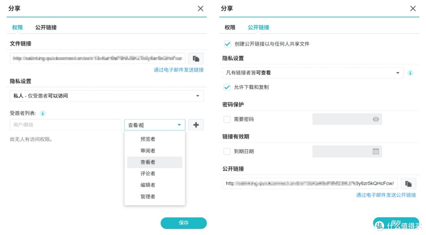The height and width of the screenshot is (235, 426).
Task: Click the public link URL field
Action: pyautogui.click(x=310, y=184)
